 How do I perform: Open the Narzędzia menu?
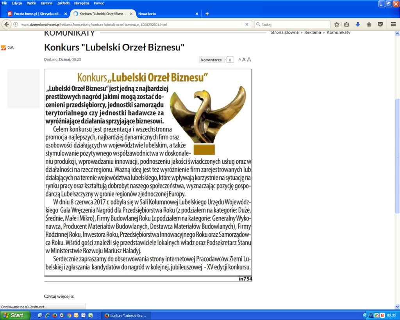point(82,3)
